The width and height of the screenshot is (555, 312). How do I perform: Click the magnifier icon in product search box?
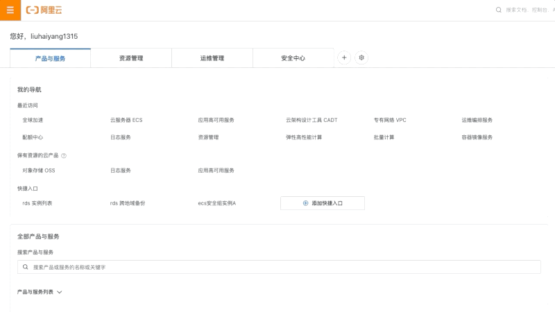[26, 267]
